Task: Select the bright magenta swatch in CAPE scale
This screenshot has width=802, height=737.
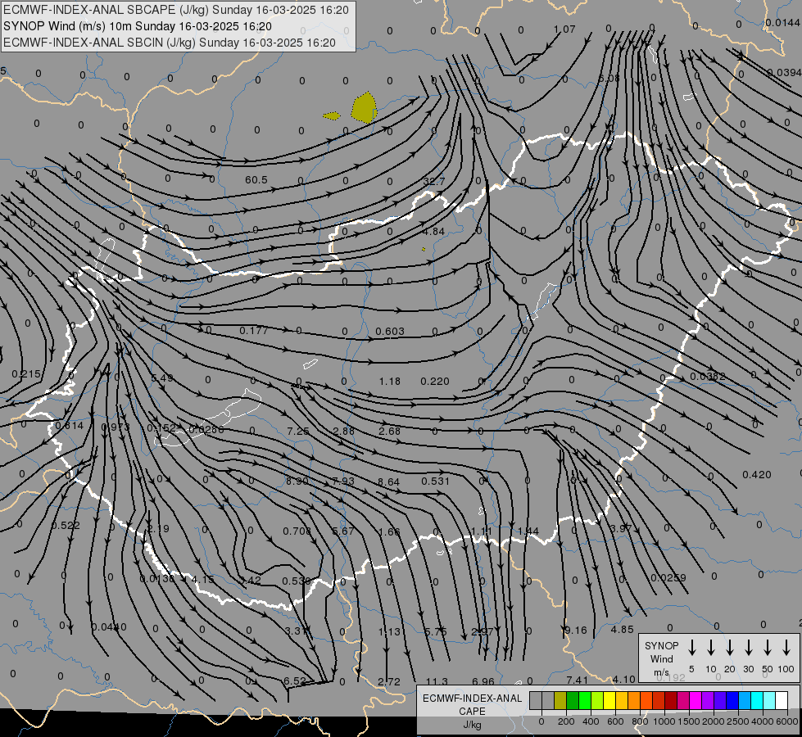Action: [x=696, y=701]
